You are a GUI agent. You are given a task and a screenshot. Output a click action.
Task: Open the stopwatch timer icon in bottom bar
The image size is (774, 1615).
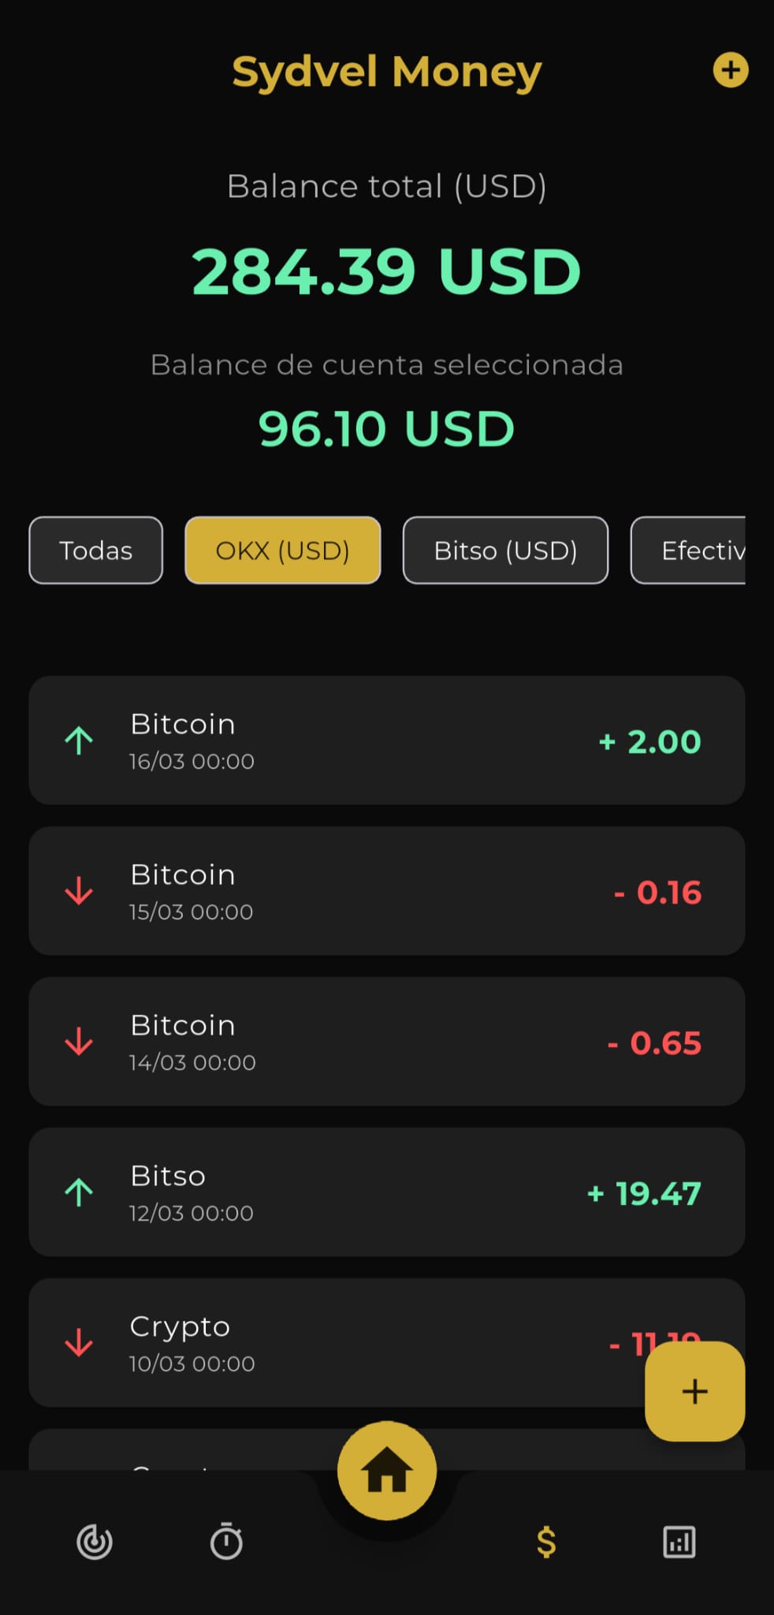coord(226,1542)
